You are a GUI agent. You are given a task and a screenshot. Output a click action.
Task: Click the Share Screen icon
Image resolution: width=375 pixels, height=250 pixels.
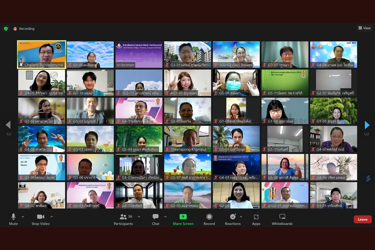click(183, 217)
